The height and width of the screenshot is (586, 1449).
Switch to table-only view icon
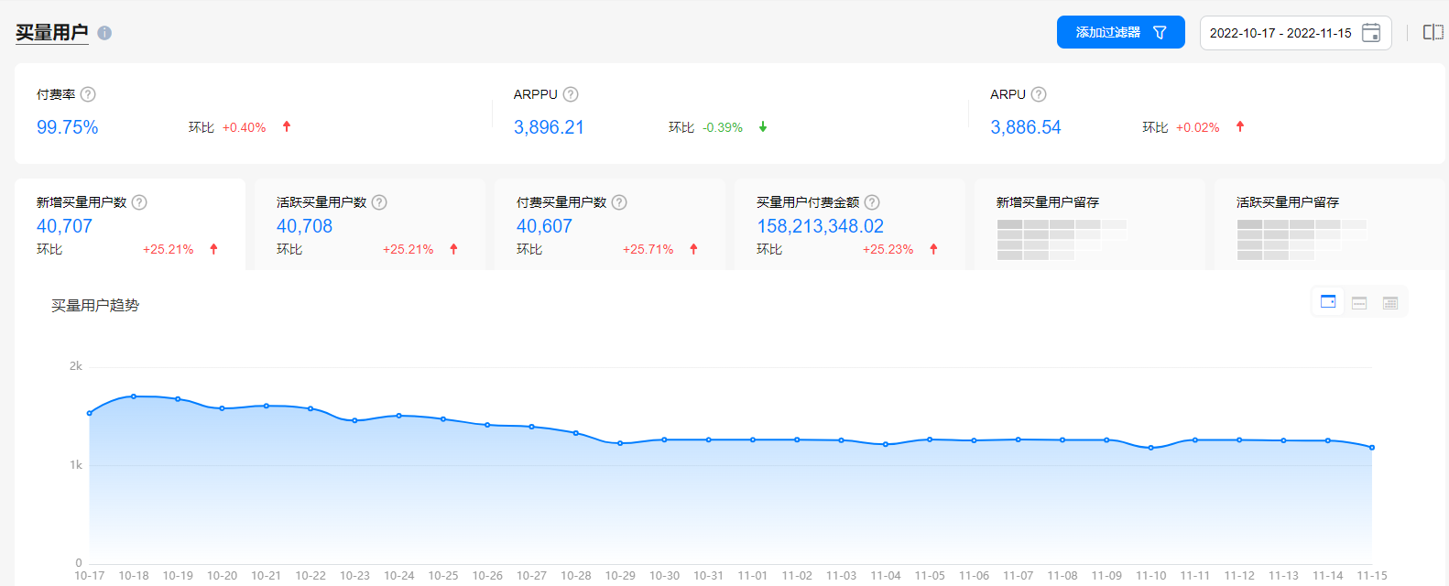[x=1390, y=302]
